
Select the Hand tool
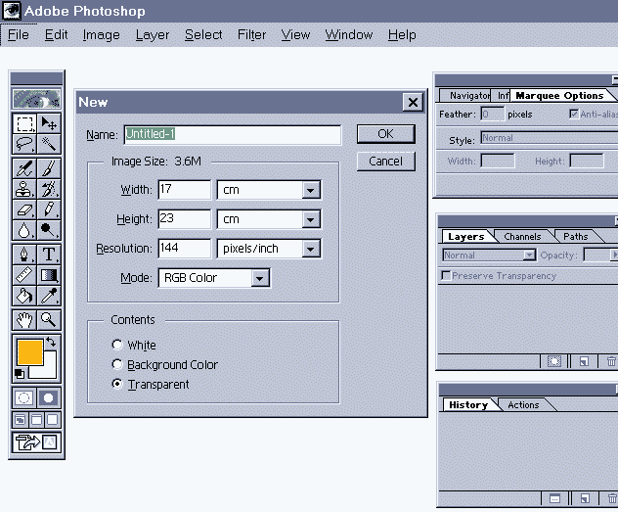(24, 320)
